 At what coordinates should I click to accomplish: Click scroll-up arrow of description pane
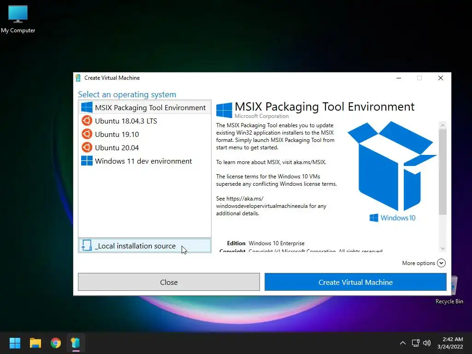[442, 125]
